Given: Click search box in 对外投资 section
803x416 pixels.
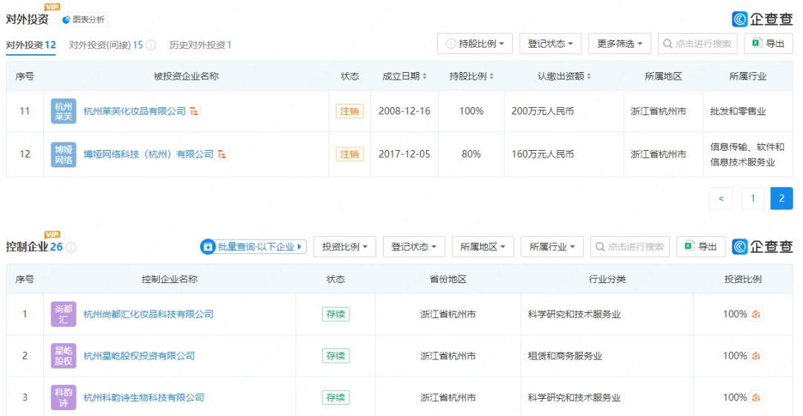Looking at the screenshot, I should click(x=698, y=44).
